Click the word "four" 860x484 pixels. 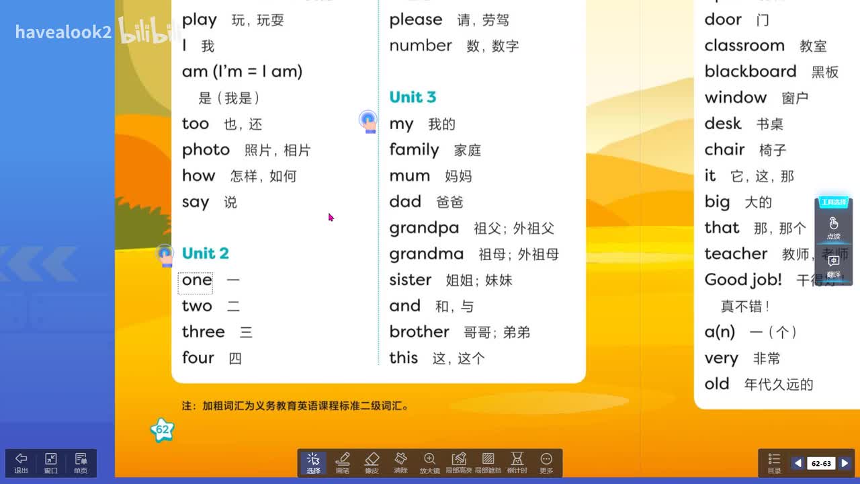[198, 358]
